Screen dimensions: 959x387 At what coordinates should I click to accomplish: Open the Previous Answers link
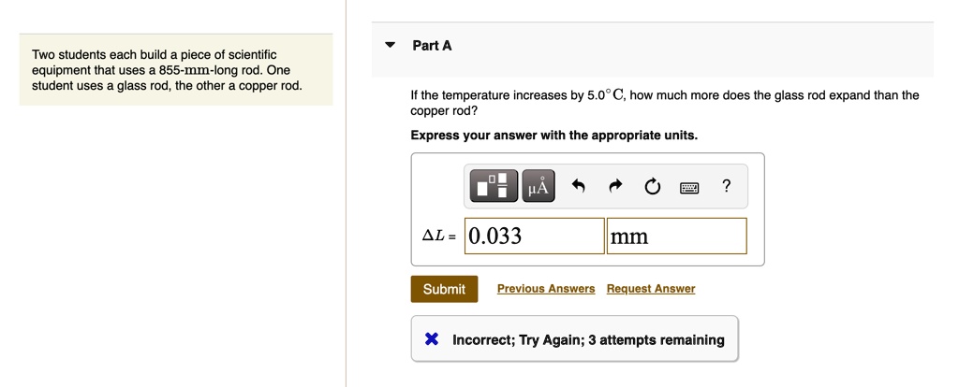(x=546, y=289)
